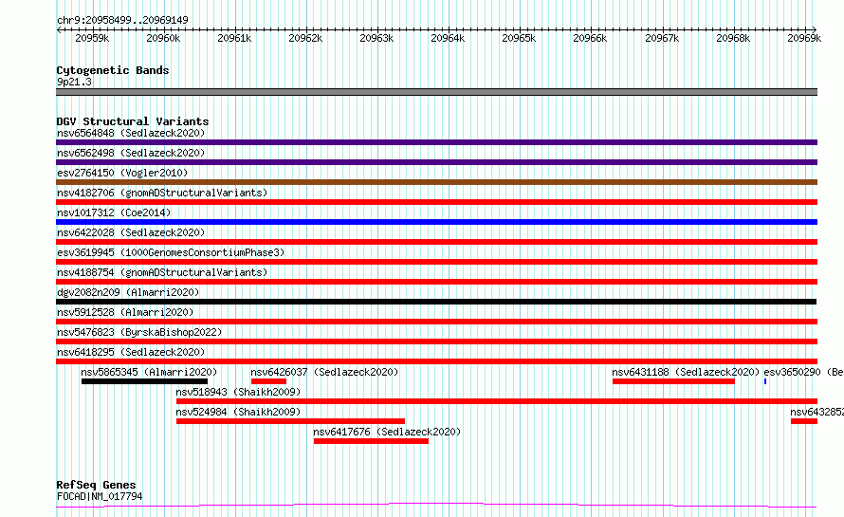
Task: Select the tiny blue esv3650290 marker
Action: pyautogui.click(x=765, y=381)
